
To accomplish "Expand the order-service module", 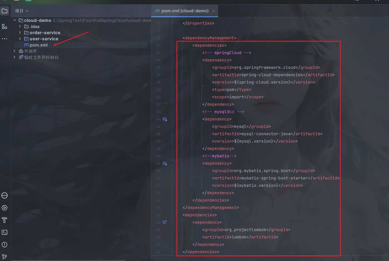I will (x=20, y=33).
